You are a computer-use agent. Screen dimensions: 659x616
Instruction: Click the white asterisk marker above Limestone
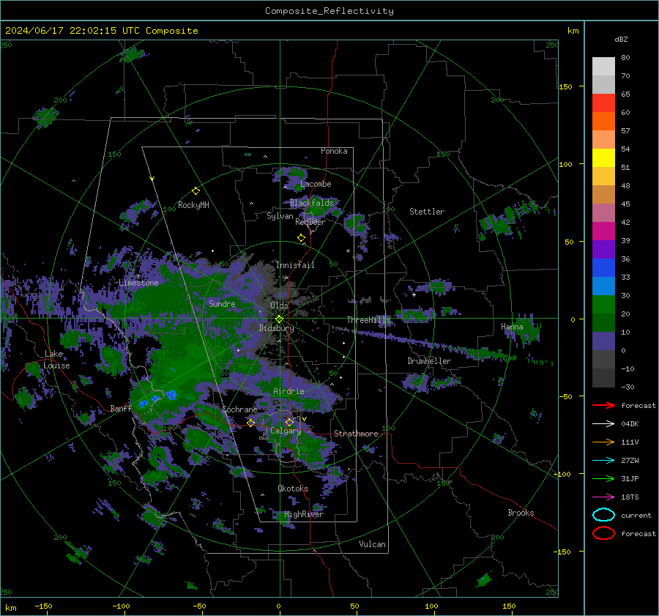[x=138, y=276]
